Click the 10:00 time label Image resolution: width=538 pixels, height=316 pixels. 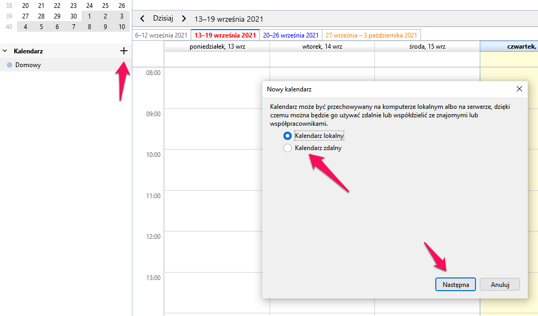pyautogui.click(x=153, y=155)
